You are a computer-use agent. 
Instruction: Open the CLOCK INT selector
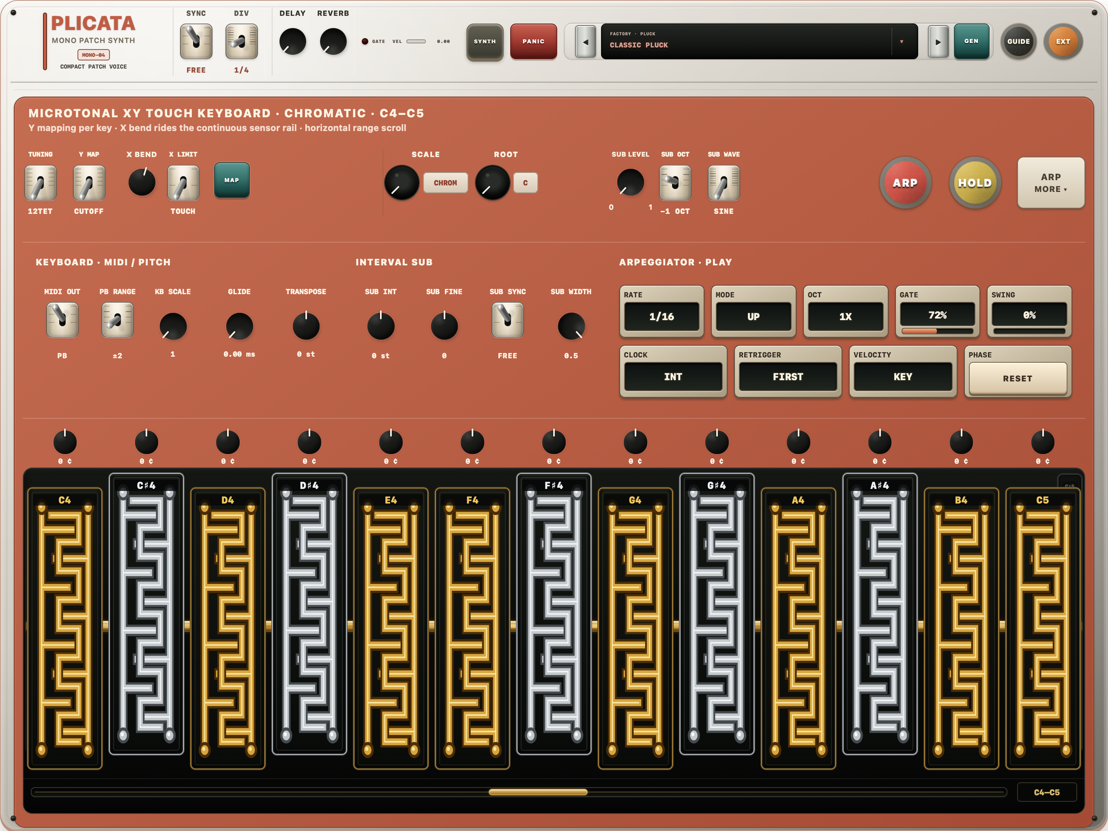point(673,377)
